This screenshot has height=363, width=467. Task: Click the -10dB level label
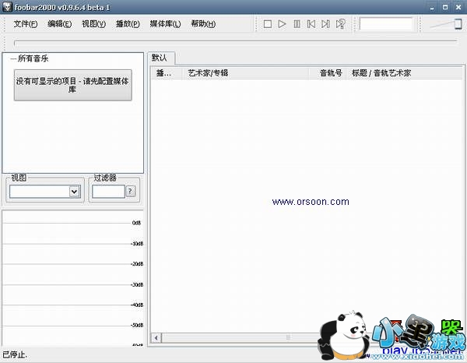click(137, 244)
